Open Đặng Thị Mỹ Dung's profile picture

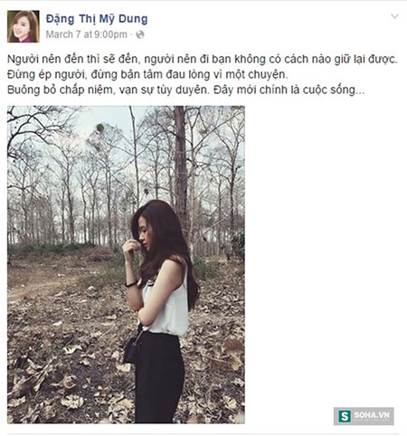tap(24, 26)
